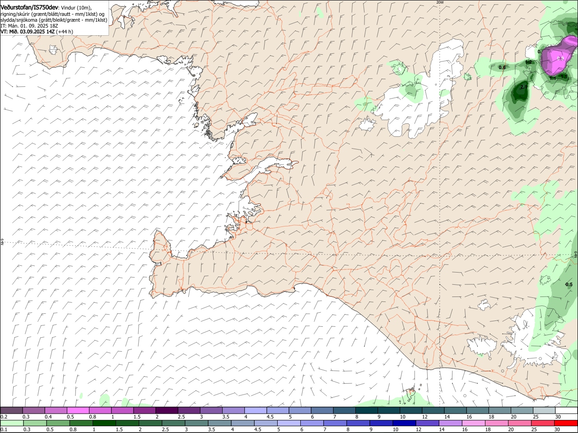Click the 0.5 value on the map's eastern edge

tap(569, 284)
